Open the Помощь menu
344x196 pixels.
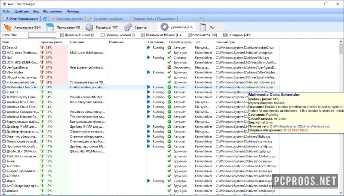point(73,12)
